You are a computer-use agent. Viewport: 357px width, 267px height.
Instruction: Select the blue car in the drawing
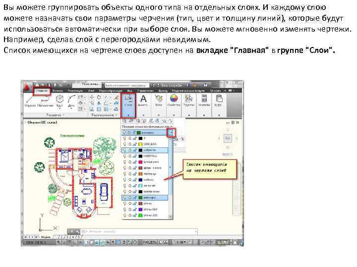(104, 192)
